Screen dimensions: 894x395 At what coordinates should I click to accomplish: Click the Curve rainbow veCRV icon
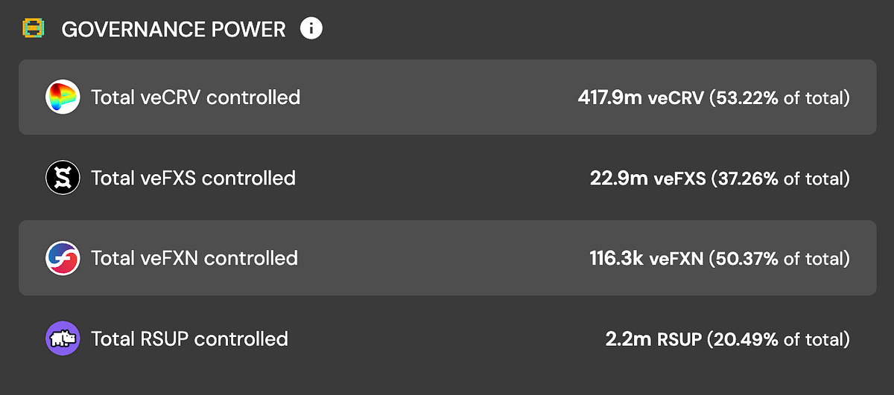[63, 97]
